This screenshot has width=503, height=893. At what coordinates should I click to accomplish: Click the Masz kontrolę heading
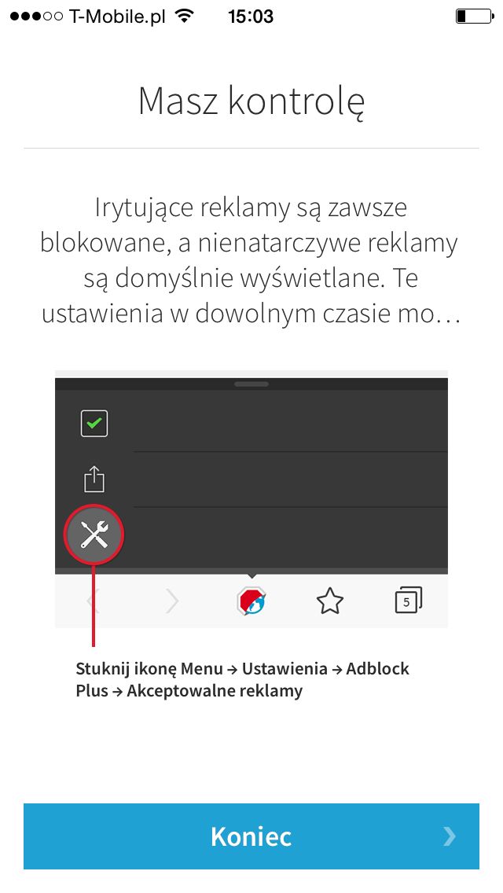[x=251, y=101]
